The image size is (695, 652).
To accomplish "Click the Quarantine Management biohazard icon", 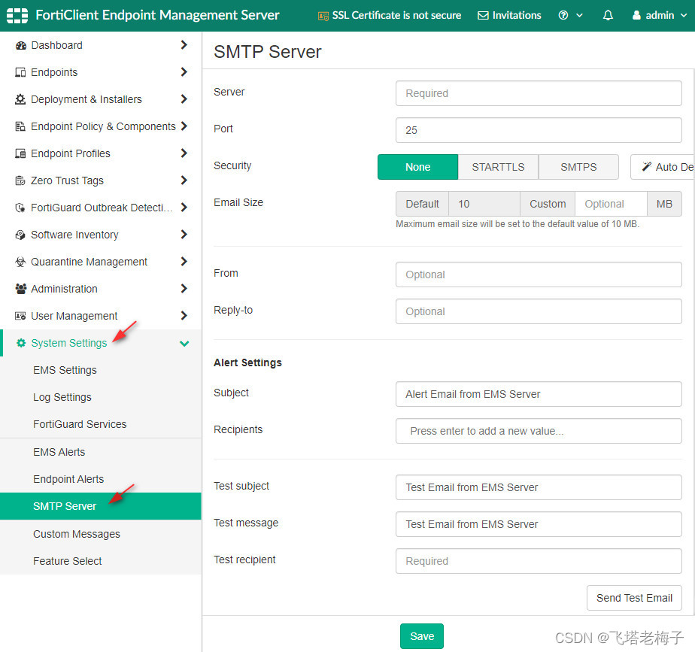I will coord(20,262).
